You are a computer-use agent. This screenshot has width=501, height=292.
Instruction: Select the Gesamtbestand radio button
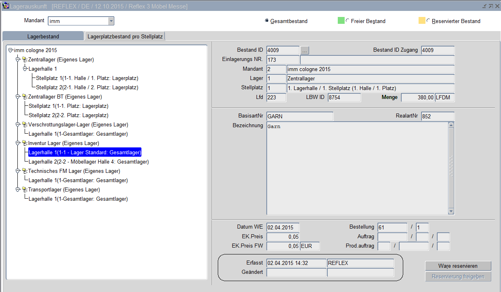click(x=267, y=21)
